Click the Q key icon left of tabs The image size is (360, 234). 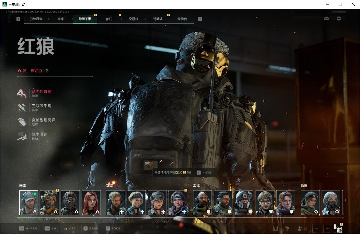coord(18,19)
